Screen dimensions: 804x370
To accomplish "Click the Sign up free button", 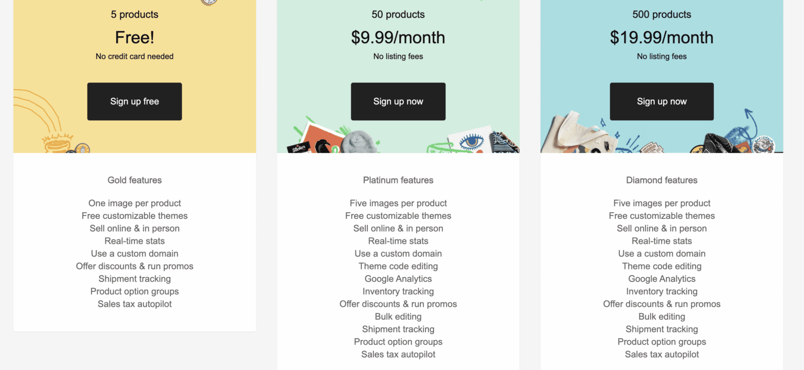I will (x=134, y=101).
